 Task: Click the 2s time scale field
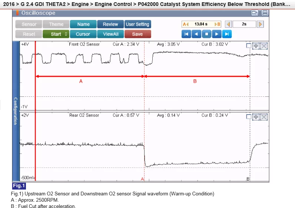tap(244, 24)
